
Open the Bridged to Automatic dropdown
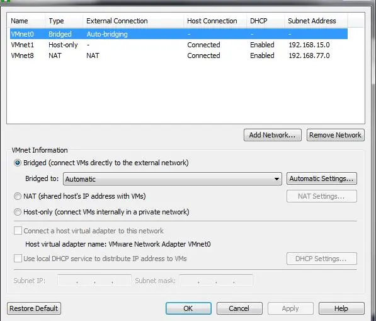172,179
